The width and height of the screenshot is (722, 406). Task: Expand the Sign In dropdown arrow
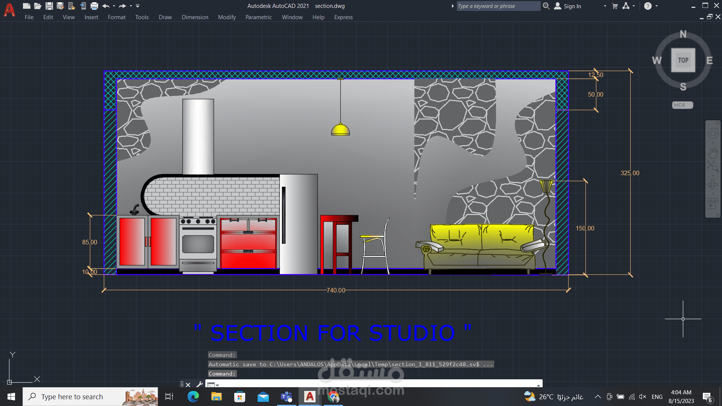605,6
